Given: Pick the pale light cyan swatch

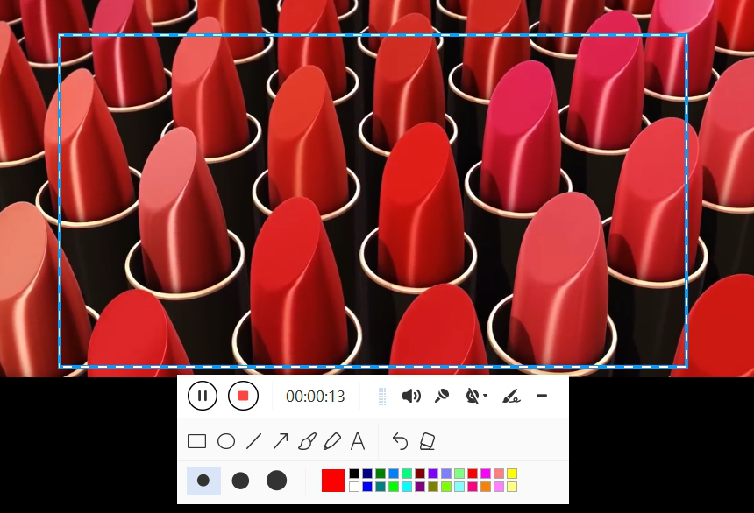Looking at the screenshot, I should click(459, 487).
